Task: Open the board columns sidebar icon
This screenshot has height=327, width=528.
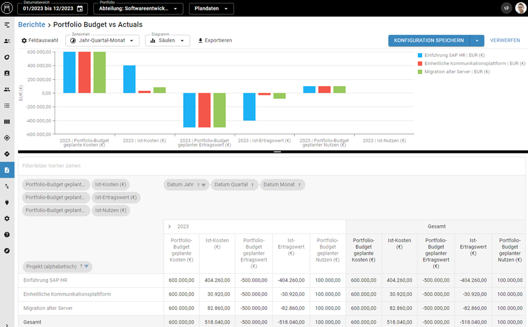Action: 6,122
